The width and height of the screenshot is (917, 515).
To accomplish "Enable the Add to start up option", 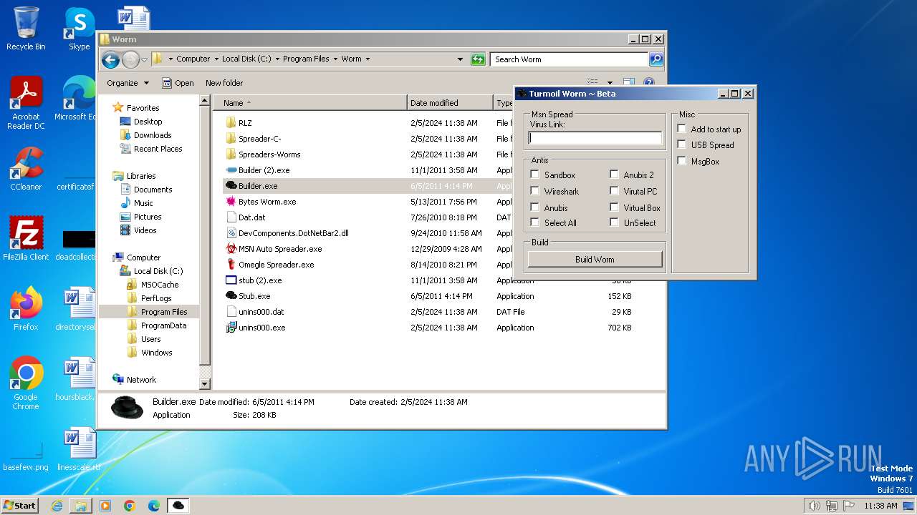I will point(681,129).
